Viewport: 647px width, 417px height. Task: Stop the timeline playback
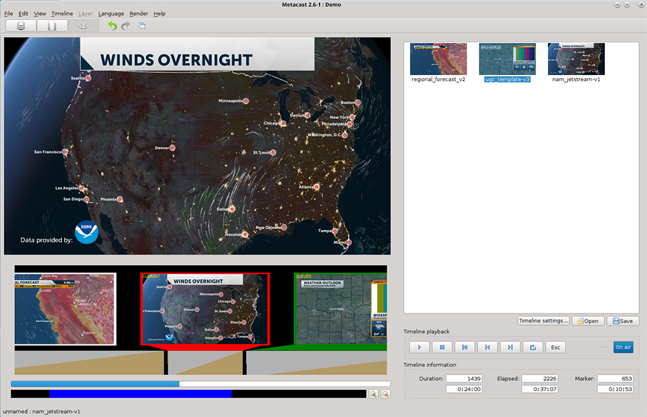point(442,347)
